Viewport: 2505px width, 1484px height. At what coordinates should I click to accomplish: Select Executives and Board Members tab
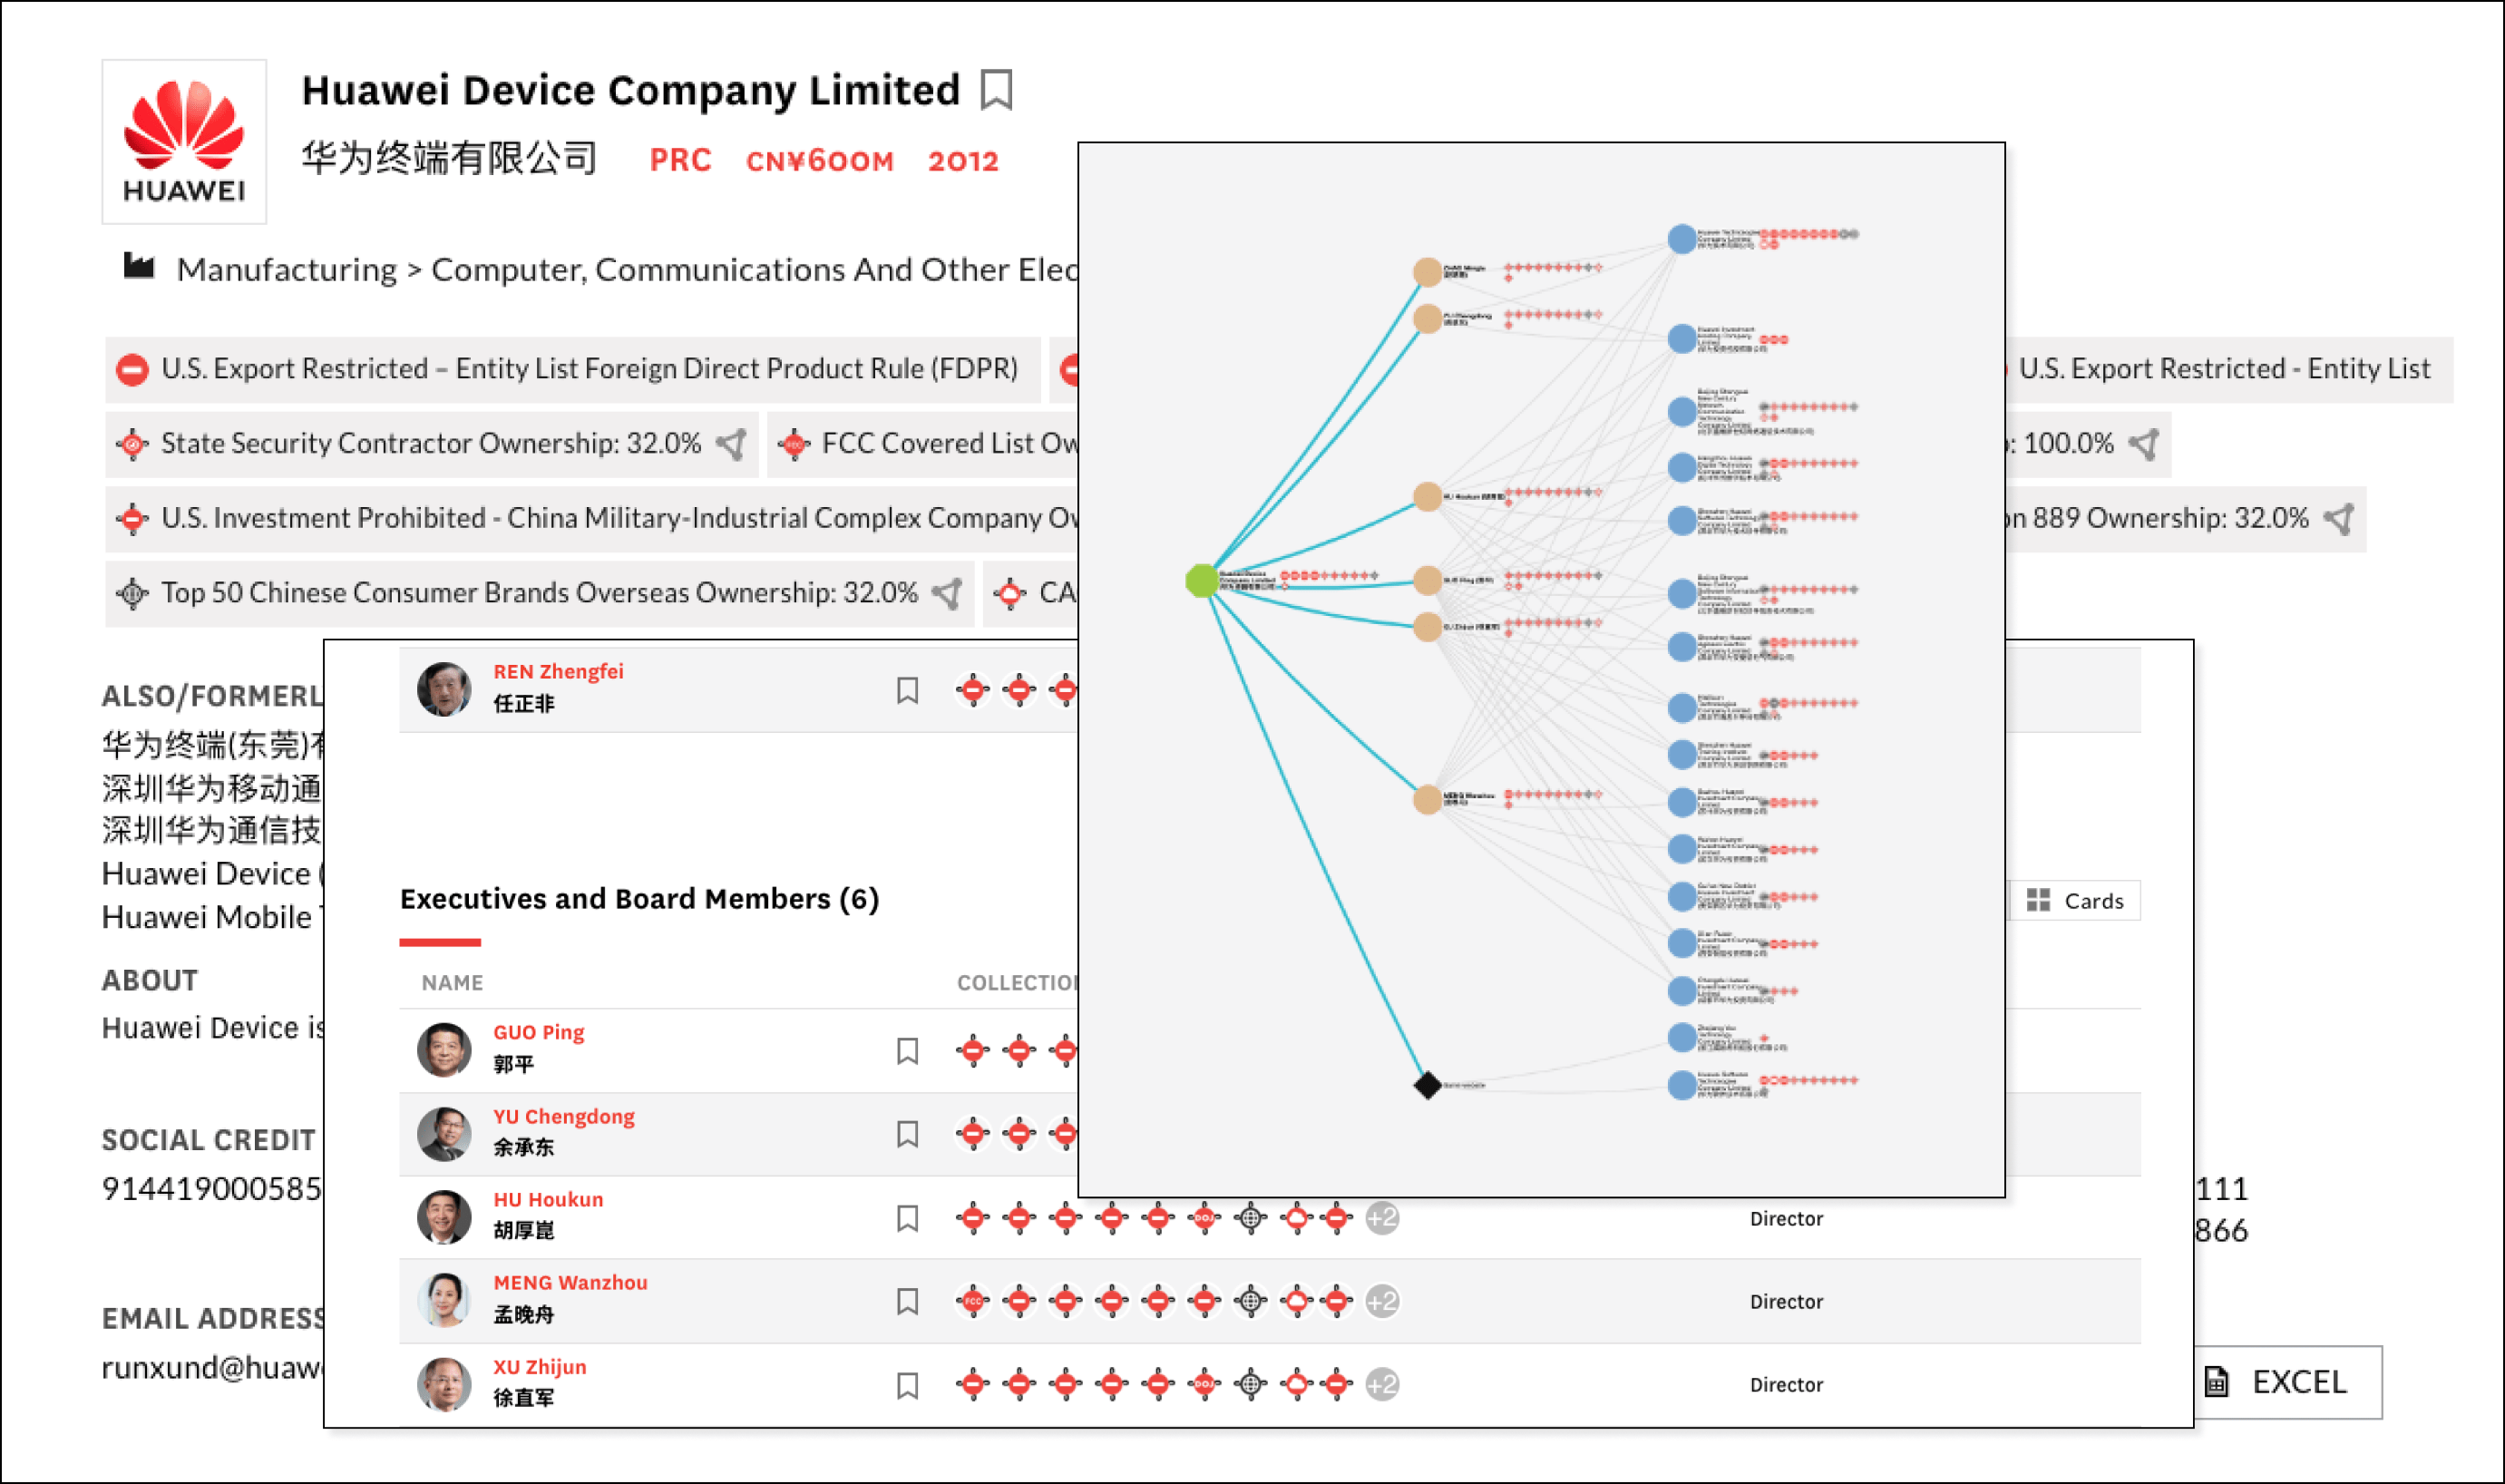click(638, 899)
